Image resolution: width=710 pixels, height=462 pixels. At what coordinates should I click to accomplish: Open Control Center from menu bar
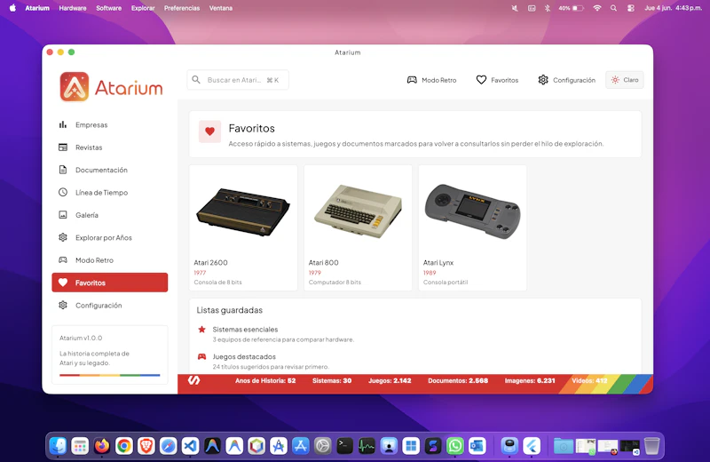tap(631, 8)
